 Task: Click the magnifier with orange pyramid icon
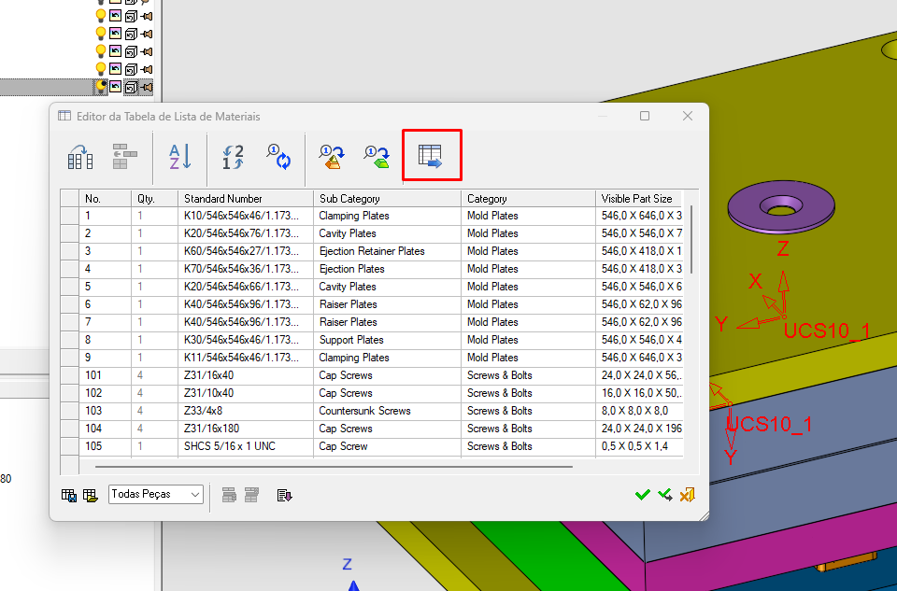pos(332,157)
